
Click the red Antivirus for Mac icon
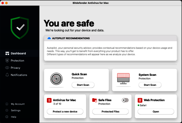click(49, 100)
